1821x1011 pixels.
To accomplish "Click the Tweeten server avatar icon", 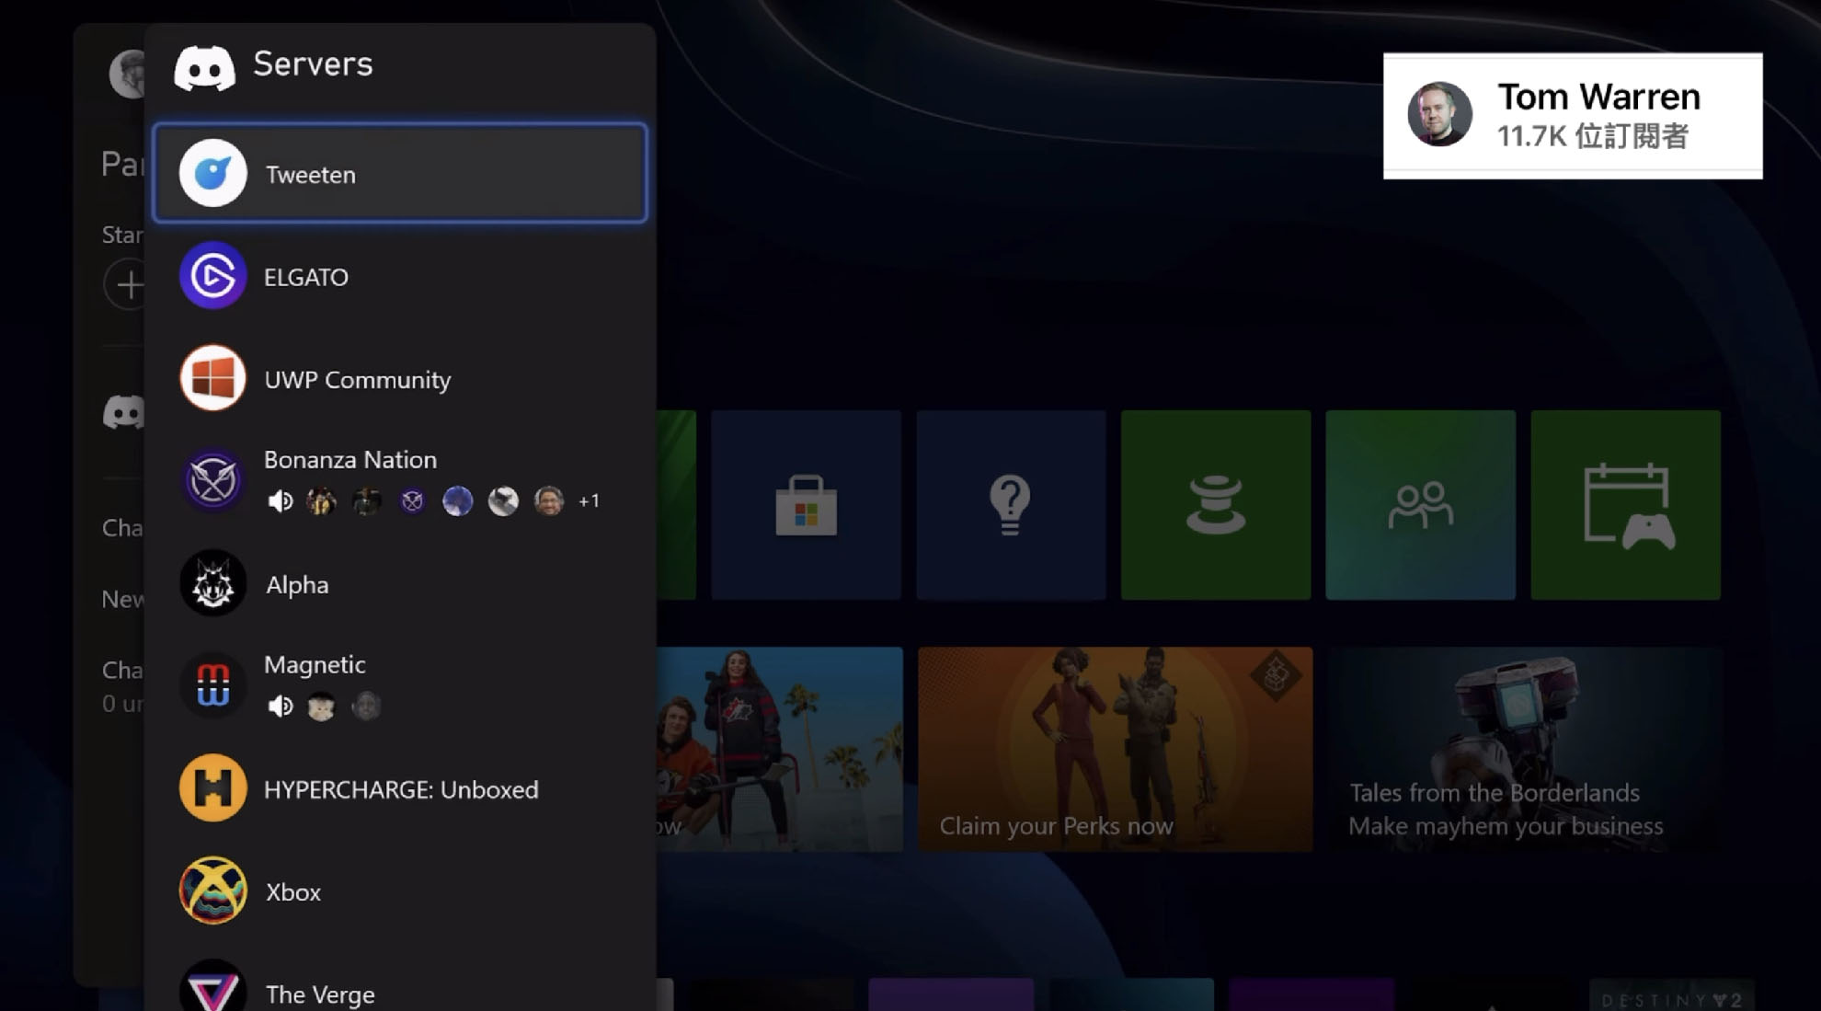I will [212, 173].
